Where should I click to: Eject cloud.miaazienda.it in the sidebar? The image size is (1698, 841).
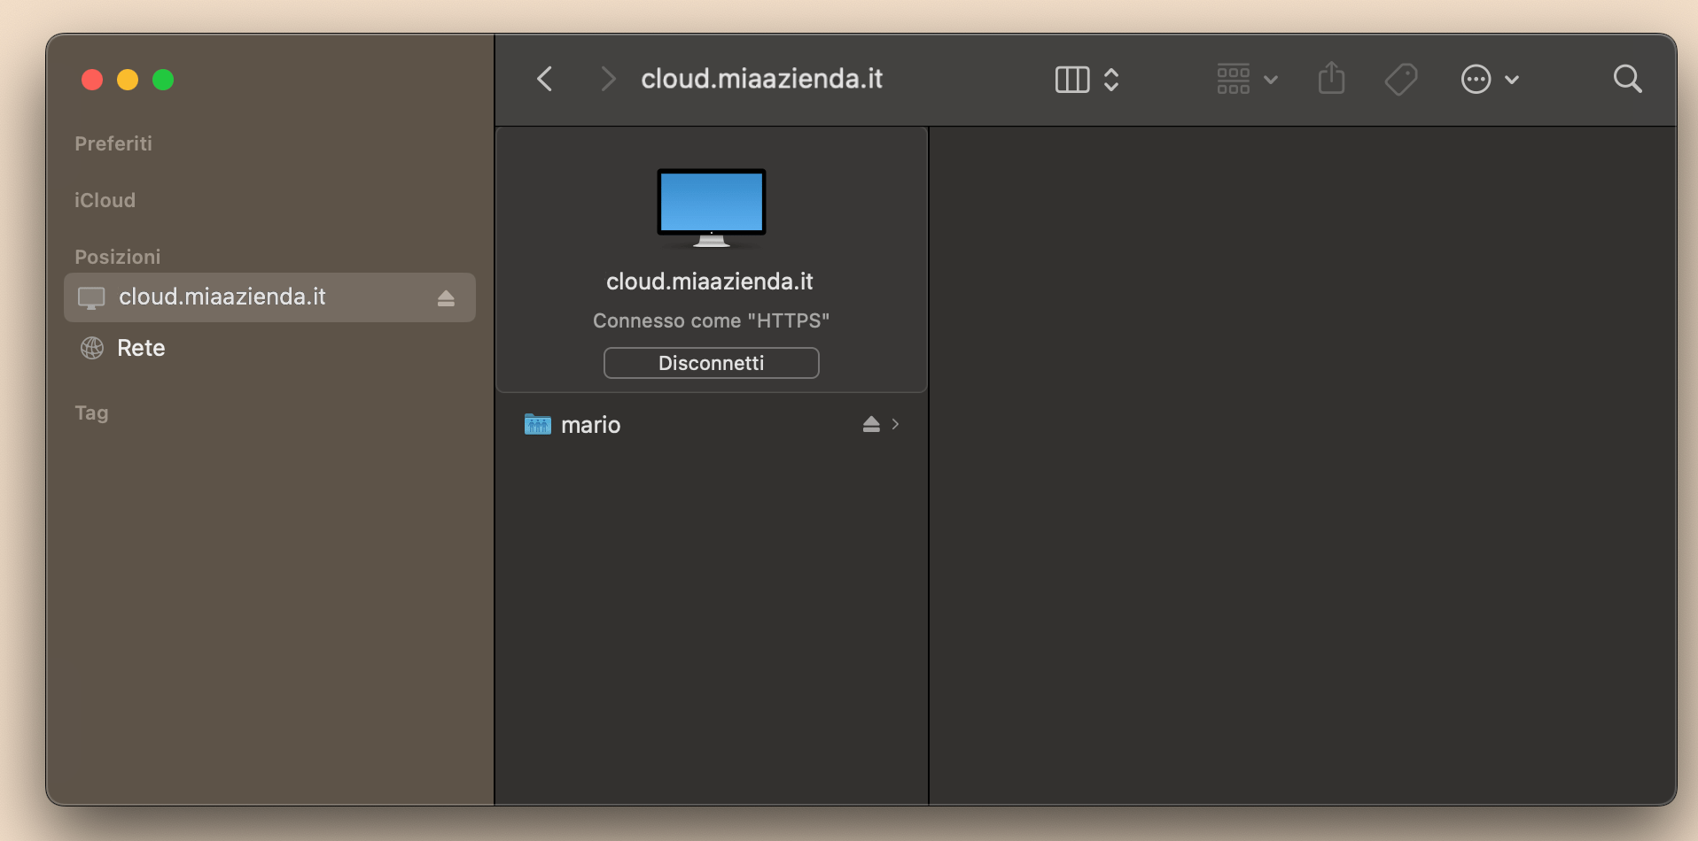(x=446, y=298)
